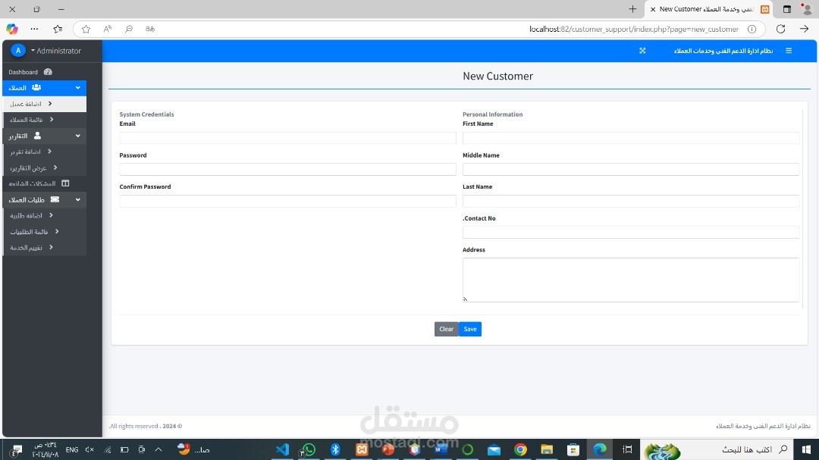Click the Save button
The image size is (819, 460).
coord(470,329)
